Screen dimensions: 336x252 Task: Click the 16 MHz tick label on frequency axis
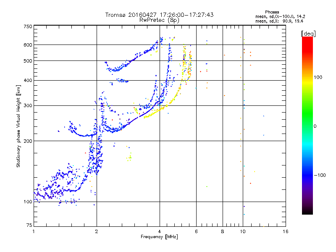tap(286, 231)
